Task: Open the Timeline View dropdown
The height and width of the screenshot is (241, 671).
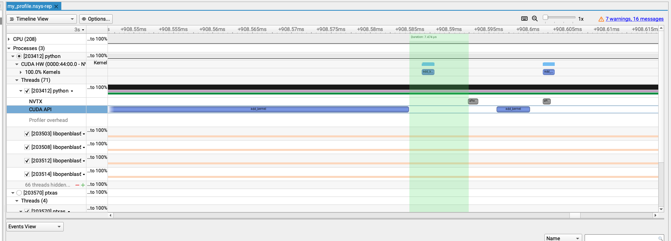Action: point(41,19)
